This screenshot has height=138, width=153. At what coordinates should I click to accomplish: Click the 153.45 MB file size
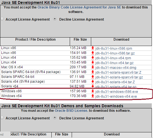point(78,62)
